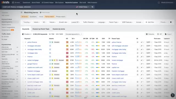
Task: Add yahoo finance to list with plus
Action: click(x=26, y=42)
